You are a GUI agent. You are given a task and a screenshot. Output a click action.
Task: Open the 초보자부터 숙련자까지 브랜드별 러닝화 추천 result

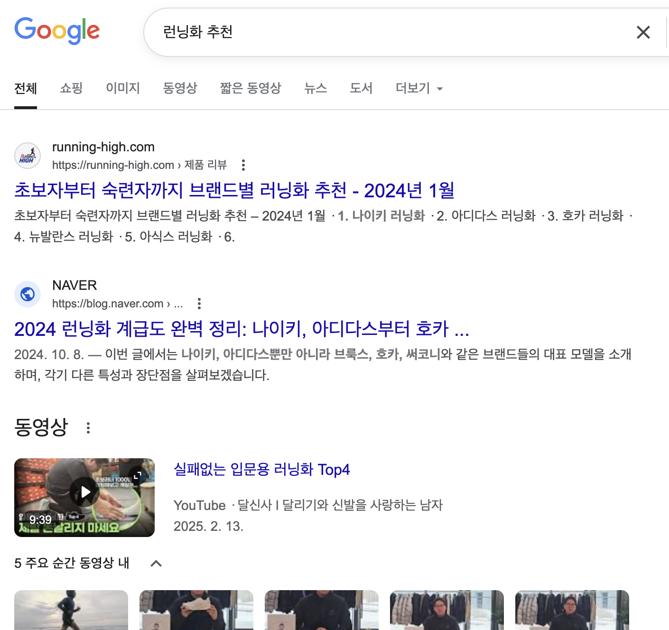point(234,190)
